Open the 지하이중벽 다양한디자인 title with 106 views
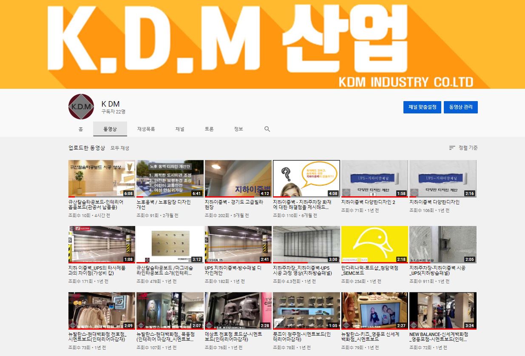The image size is (525, 356). (434, 202)
